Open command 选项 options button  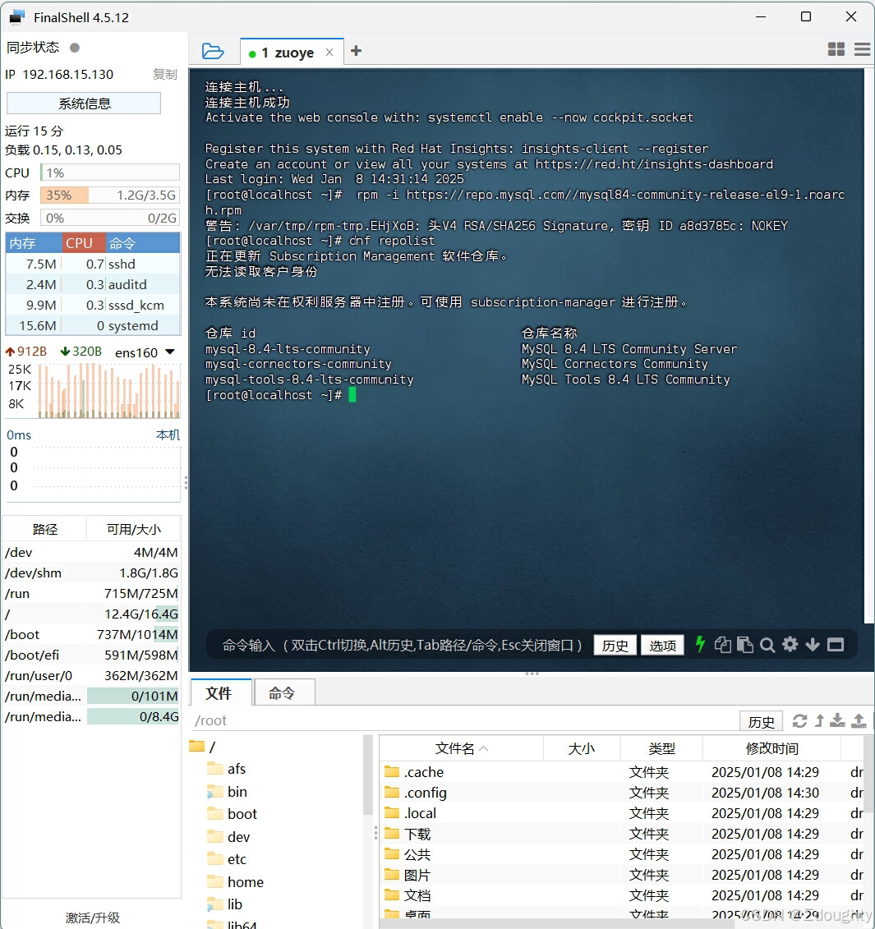click(x=662, y=645)
